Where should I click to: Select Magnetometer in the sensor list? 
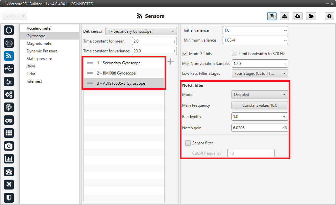(x=39, y=44)
